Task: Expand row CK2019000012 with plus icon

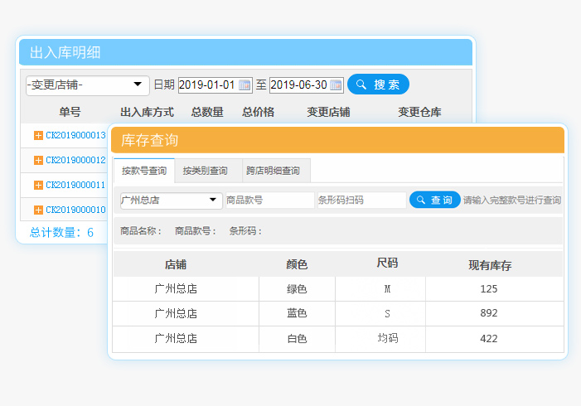Action: pos(38,160)
